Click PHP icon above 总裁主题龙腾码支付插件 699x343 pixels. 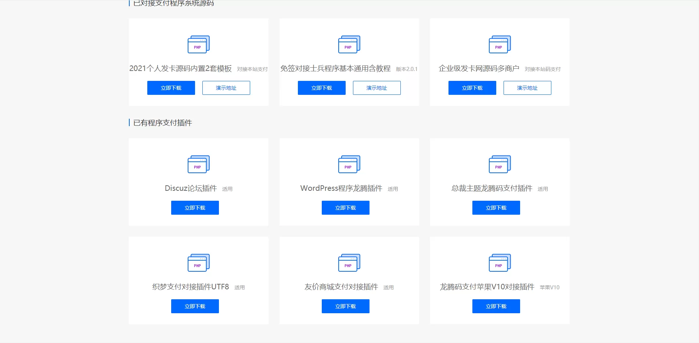click(500, 164)
